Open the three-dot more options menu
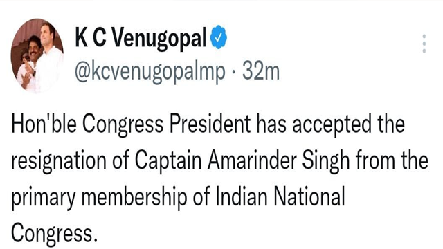 (424, 44)
